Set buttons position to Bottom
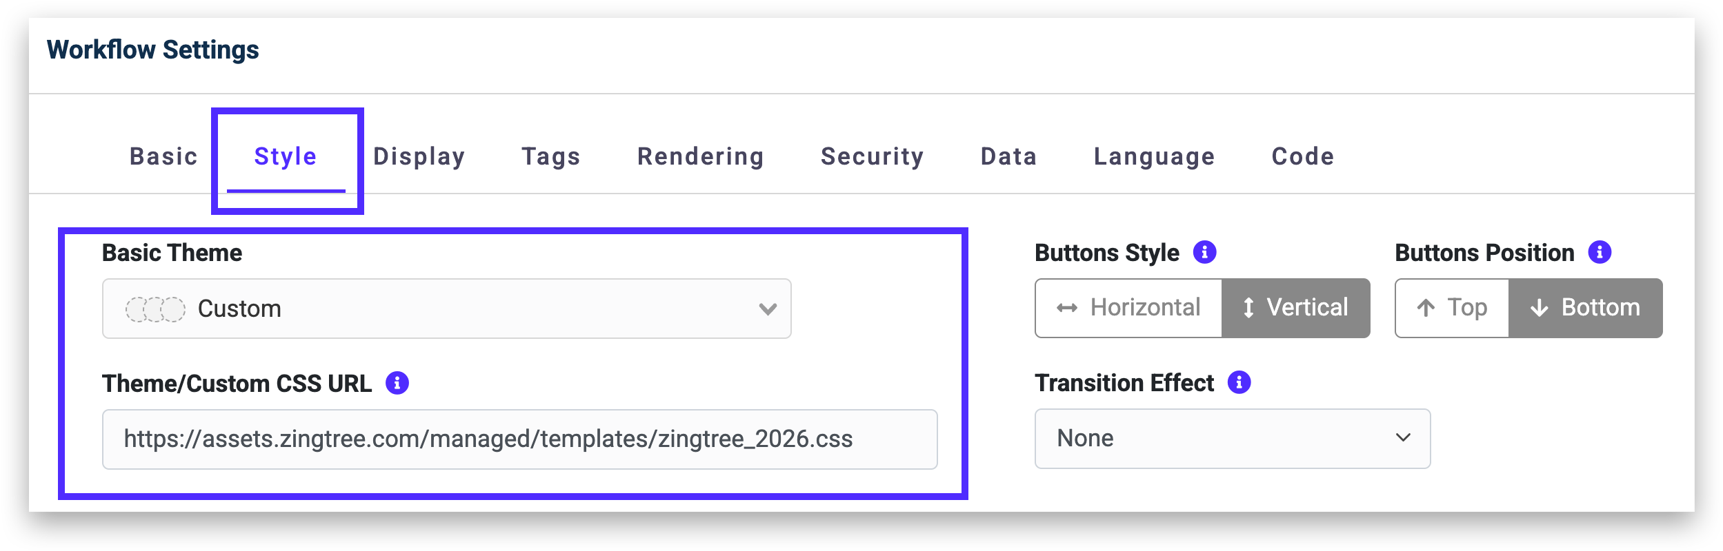 pyautogui.click(x=1585, y=308)
